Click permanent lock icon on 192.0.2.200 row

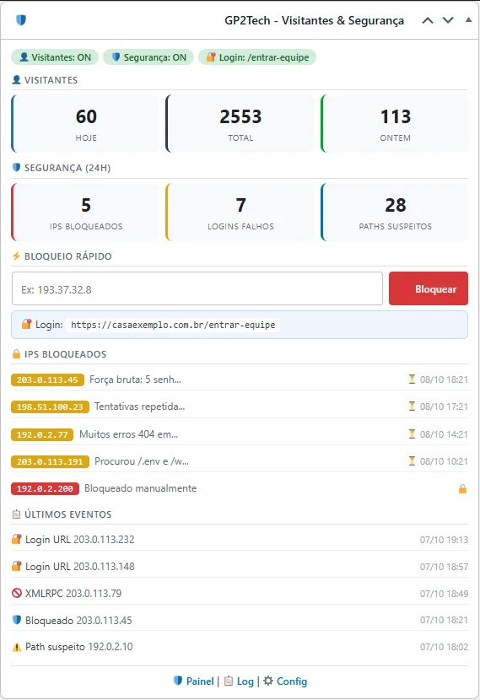point(462,489)
